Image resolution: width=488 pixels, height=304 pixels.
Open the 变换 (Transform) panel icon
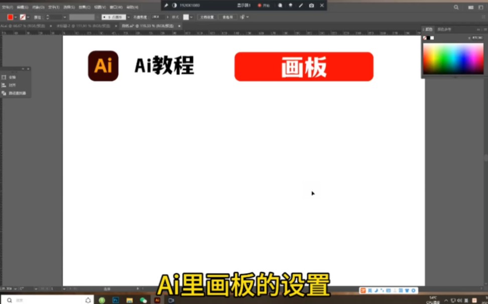click(5, 77)
